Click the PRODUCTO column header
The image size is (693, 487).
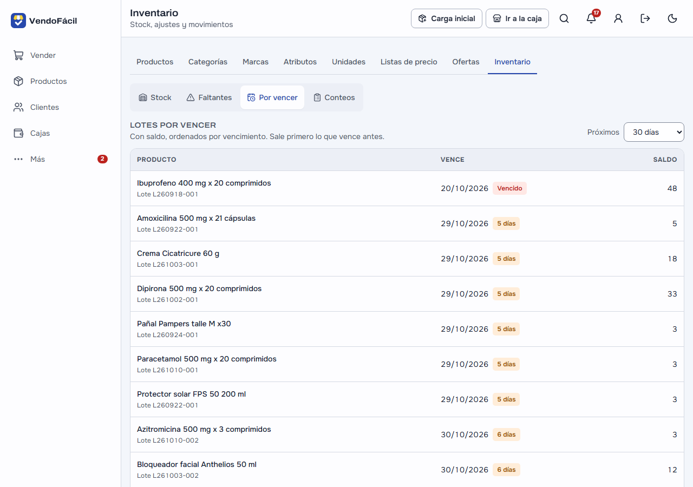(x=156, y=160)
